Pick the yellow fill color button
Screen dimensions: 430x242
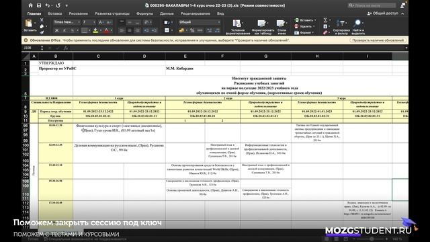point(95,30)
